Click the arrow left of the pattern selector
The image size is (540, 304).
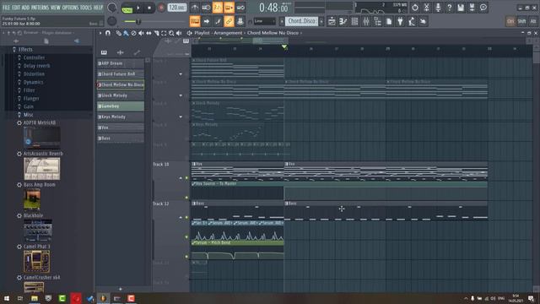[x=281, y=21]
